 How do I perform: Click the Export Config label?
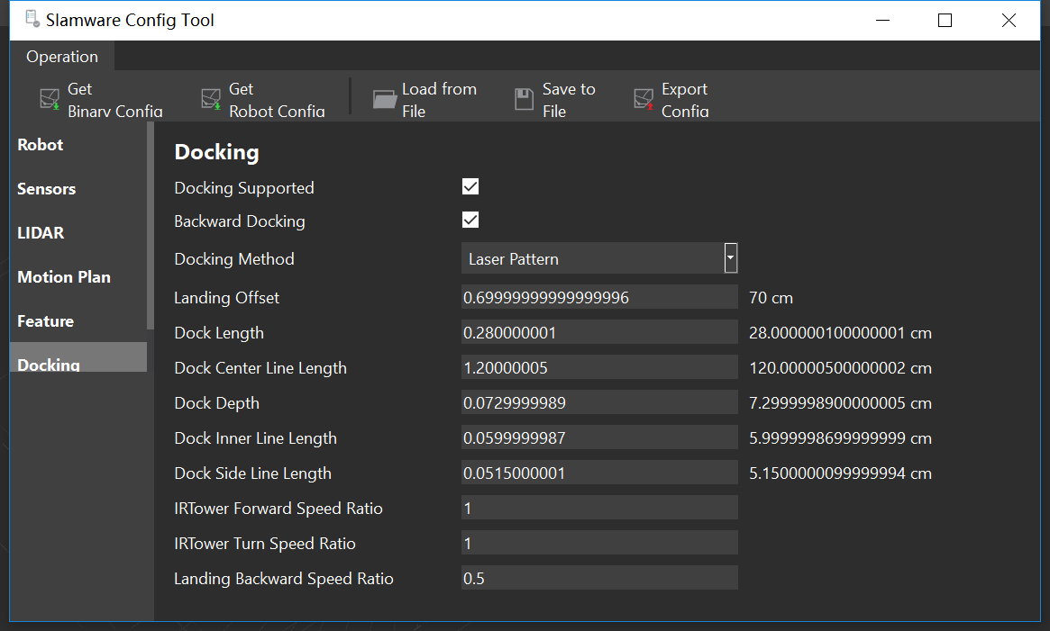point(685,101)
